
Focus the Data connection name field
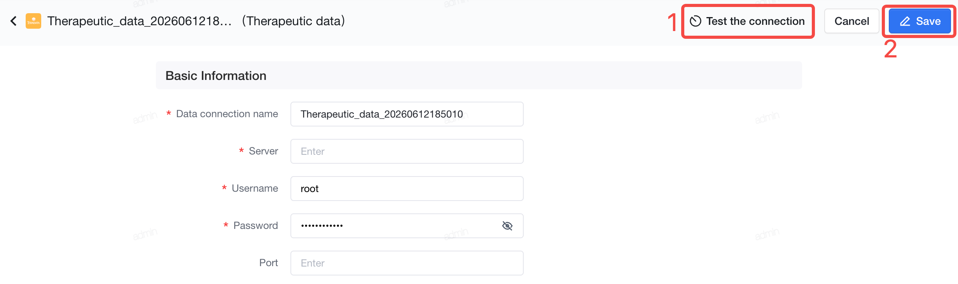point(407,114)
